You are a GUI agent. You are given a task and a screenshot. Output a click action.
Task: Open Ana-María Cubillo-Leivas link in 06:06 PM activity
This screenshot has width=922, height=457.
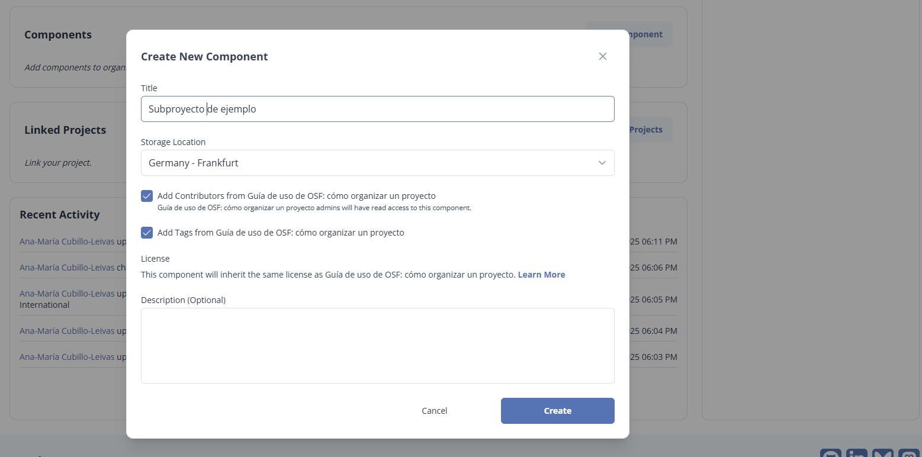point(67,268)
